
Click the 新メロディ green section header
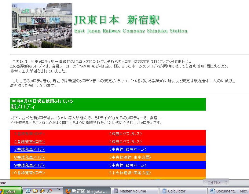(x=108, y=104)
